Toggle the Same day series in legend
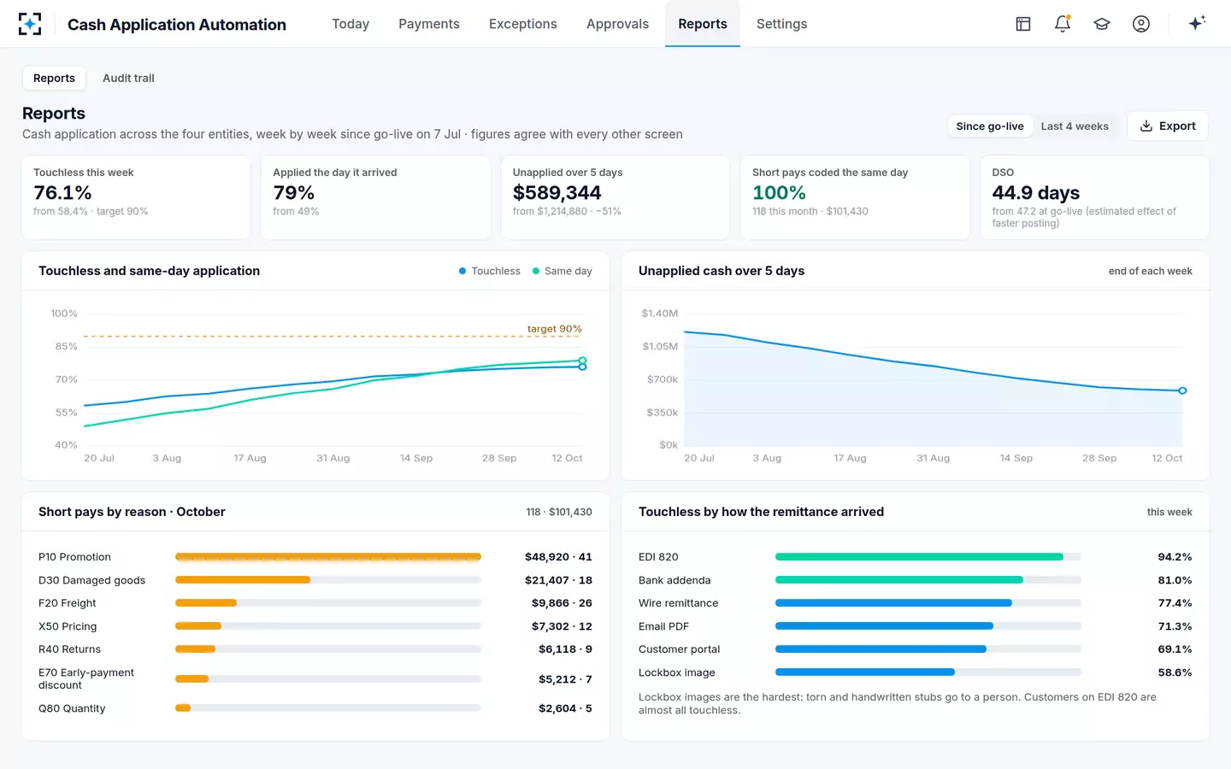 pos(562,271)
